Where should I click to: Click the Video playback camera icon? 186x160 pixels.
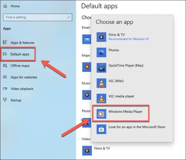[5, 88]
